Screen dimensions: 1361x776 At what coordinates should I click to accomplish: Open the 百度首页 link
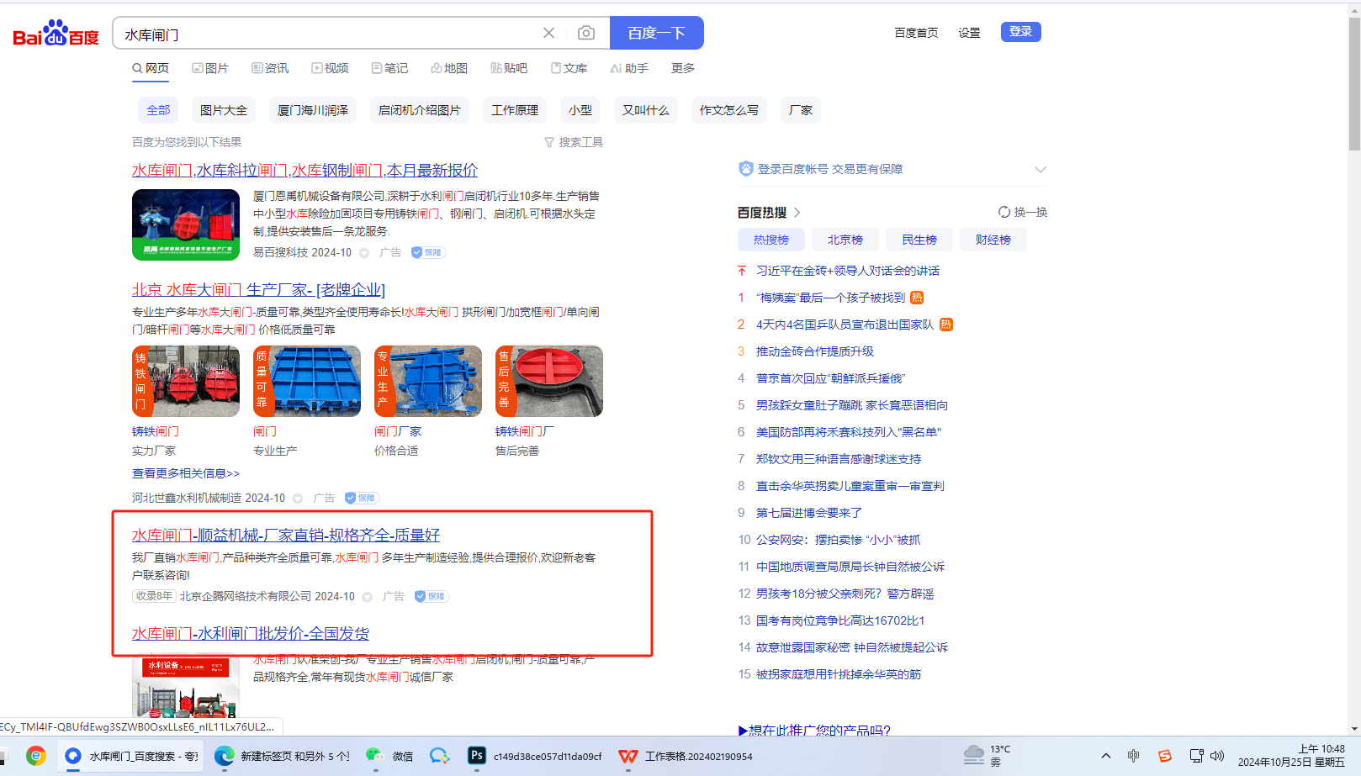(916, 33)
